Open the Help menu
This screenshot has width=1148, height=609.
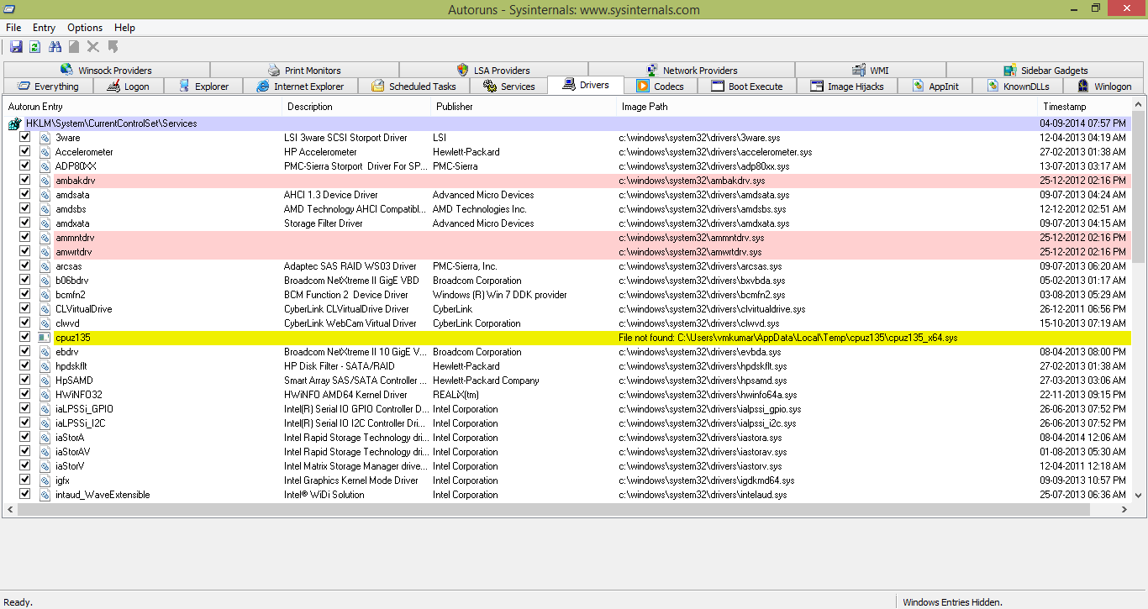pos(124,28)
